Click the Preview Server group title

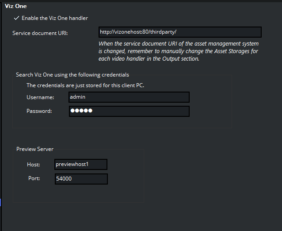pos(35,149)
